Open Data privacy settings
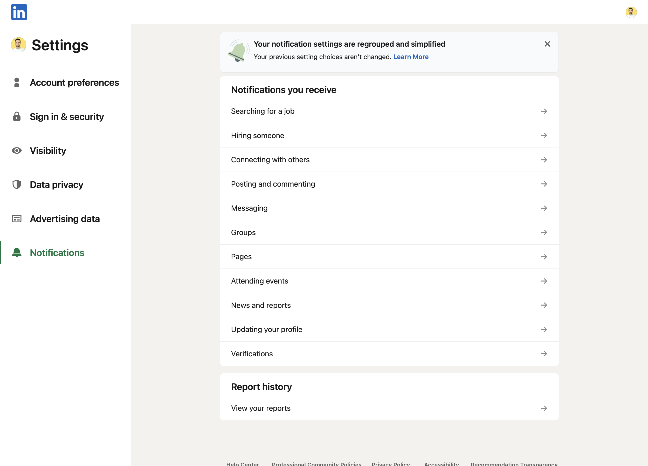Viewport: 648px width, 466px height. [65, 185]
